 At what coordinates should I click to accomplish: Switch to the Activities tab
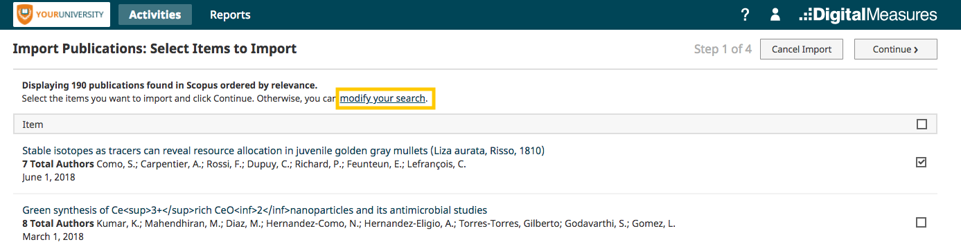pos(155,15)
